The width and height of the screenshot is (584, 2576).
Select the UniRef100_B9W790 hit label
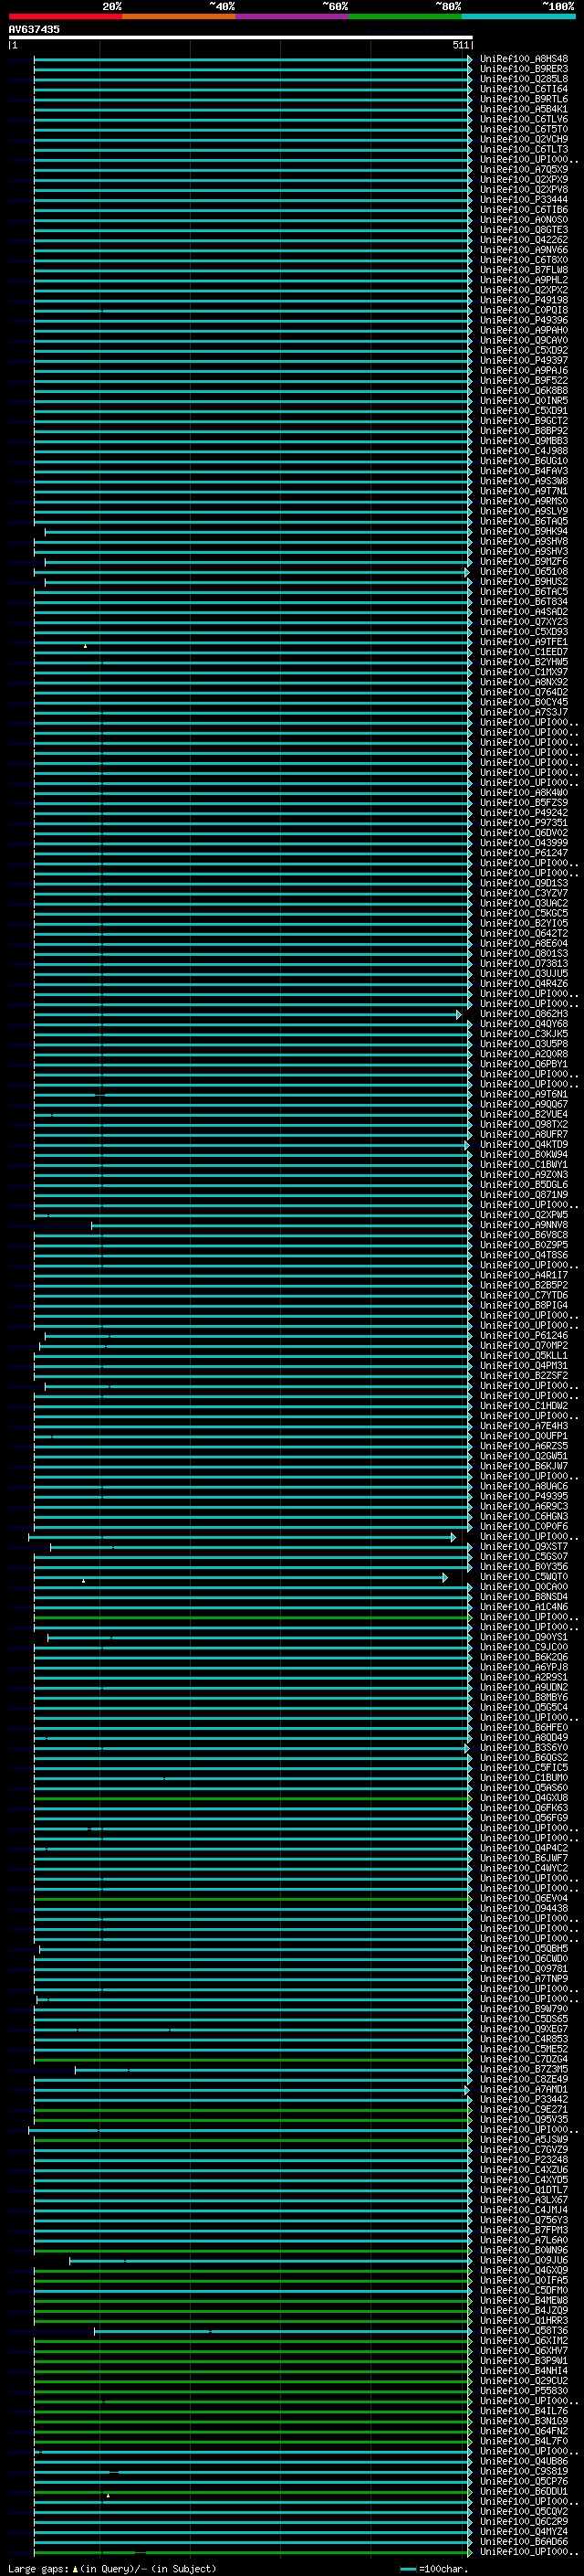click(524, 2009)
